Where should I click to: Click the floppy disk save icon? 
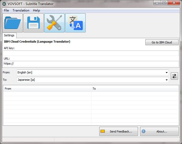[x=34, y=23]
